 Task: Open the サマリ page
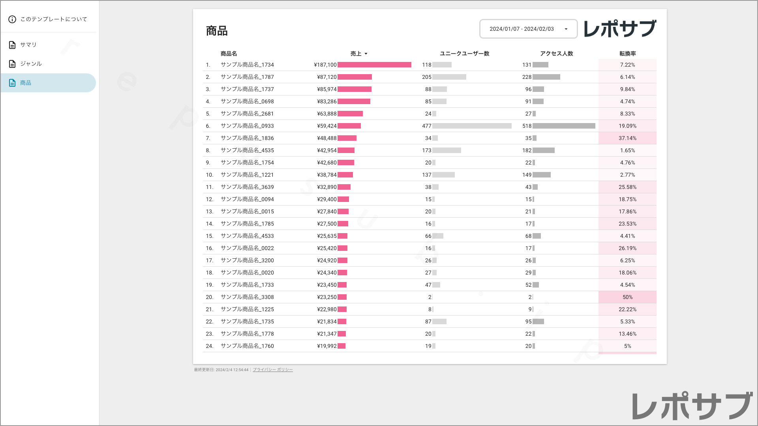(28, 45)
